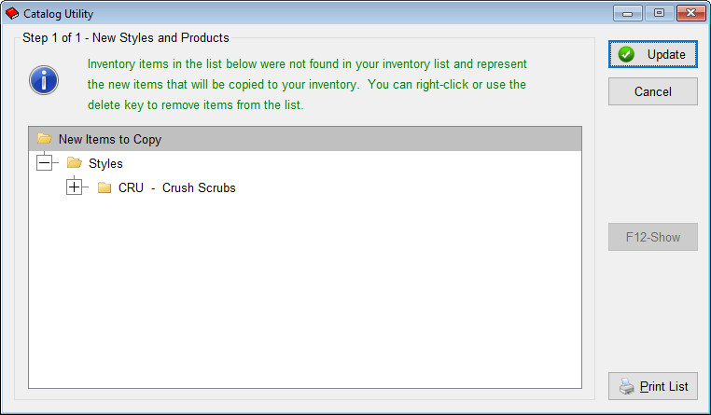Click the red book icon in title bar
The image size is (711, 415).
(12, 14)
